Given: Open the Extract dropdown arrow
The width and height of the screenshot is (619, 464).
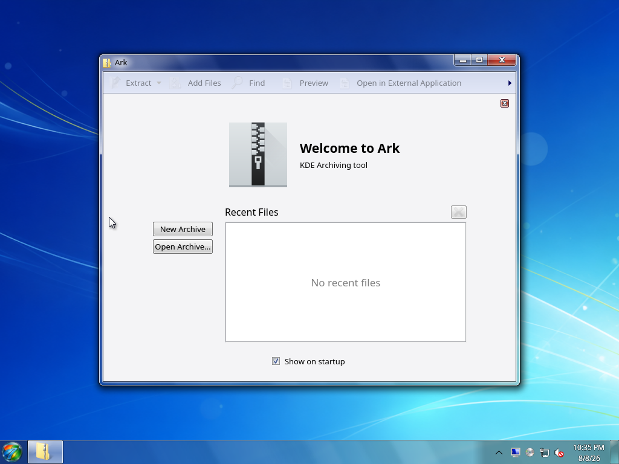Looking at the screenshot, I should (x=159, y=83).
